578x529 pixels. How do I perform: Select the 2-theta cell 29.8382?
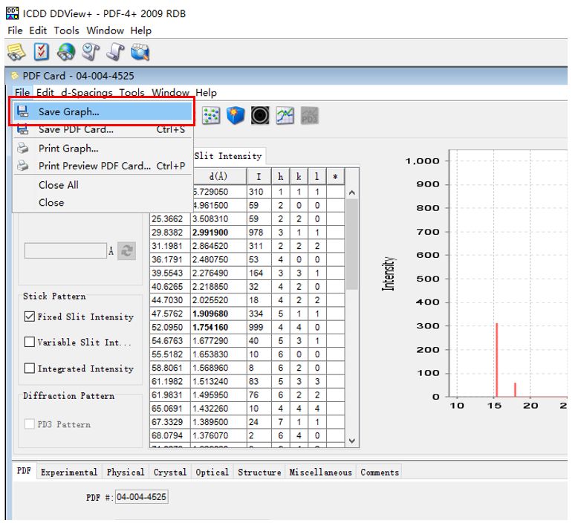170,233
